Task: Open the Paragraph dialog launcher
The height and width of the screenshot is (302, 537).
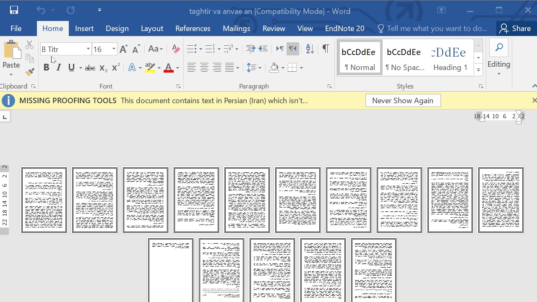Action: [x=329, y=86]
